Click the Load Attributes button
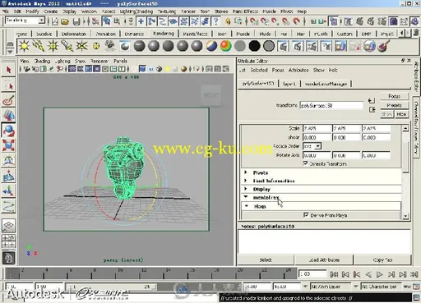 [x=324, y=259]
